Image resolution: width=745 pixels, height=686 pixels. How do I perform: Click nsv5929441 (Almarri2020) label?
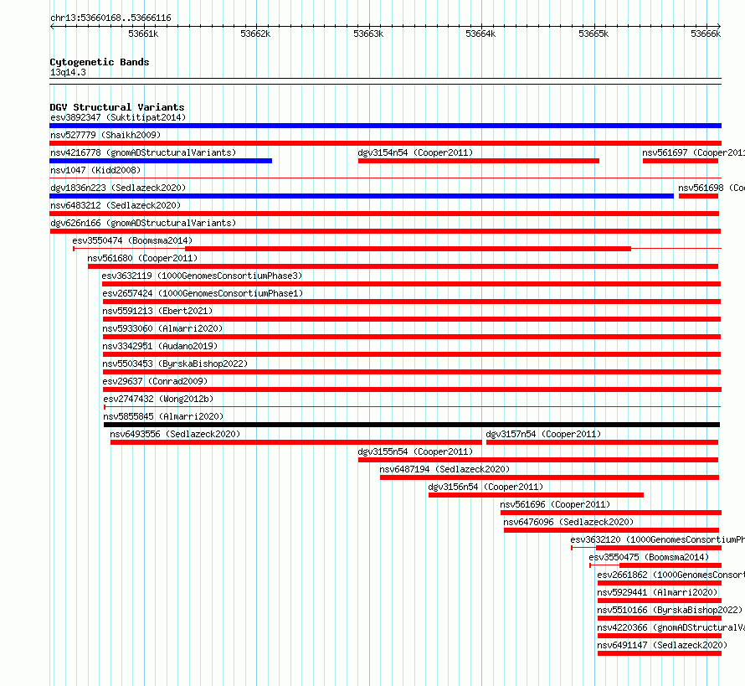657,592
